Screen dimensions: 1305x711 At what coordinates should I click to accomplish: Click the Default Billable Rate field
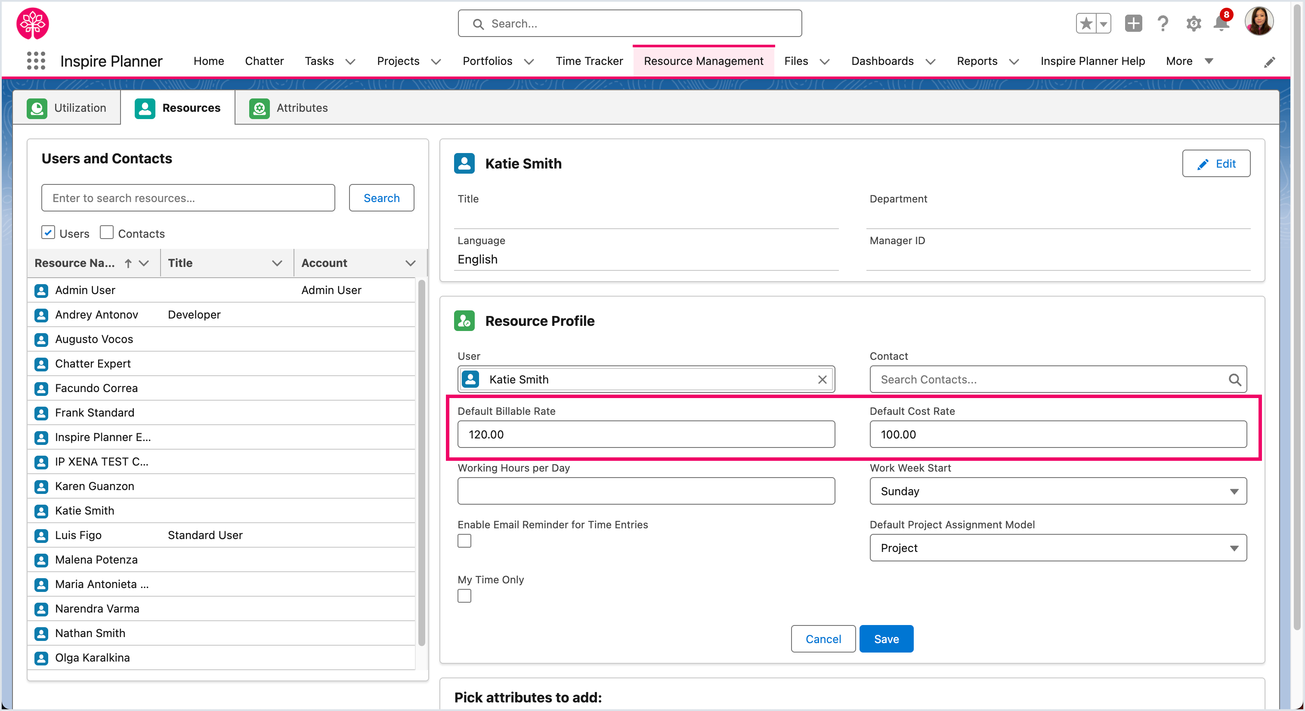[646, 434]
